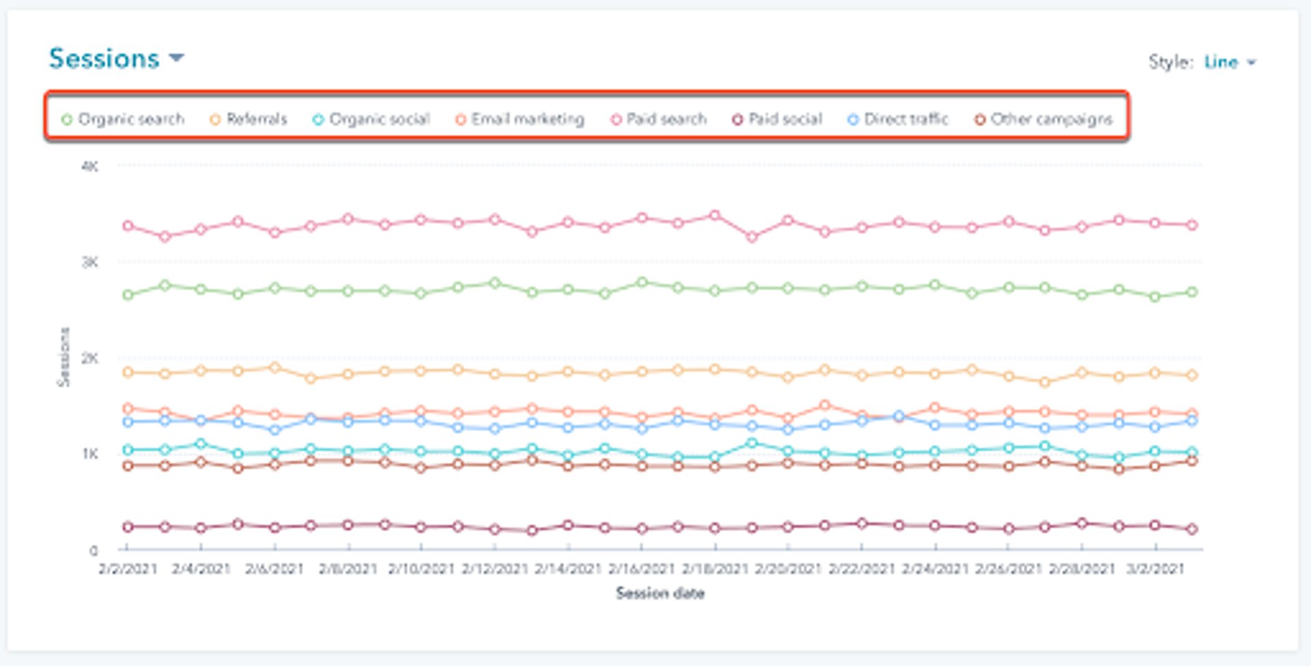Click the Style label text
The image size is (1311, 666).
pos(1169,61)
